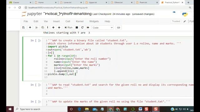Reload the current page

(x=20, y=7)
